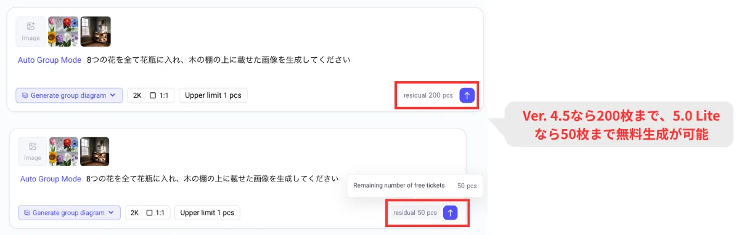The height and width of the screenshot is (235, 736).
Task: Click the upper panel's blue send arrow
Action: (x=467, y=95)
